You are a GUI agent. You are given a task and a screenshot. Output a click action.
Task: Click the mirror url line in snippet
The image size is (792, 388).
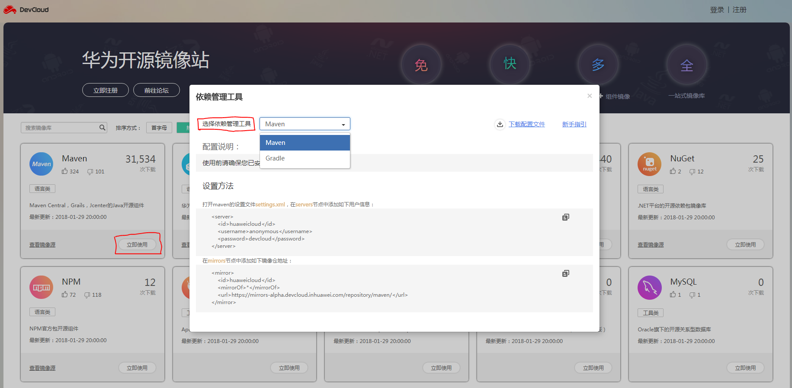[313, 295]
